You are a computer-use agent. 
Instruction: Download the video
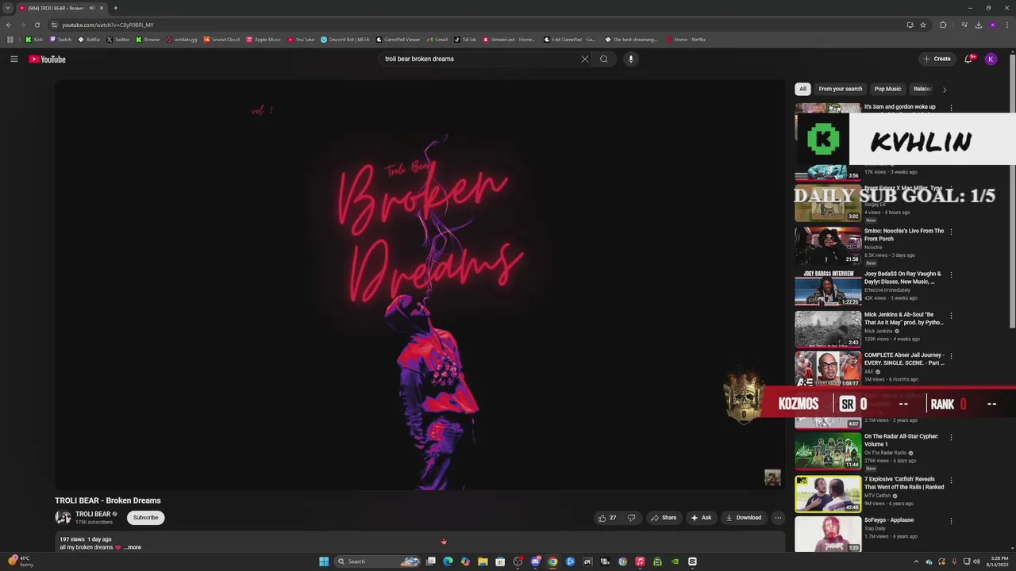(744, 518)
